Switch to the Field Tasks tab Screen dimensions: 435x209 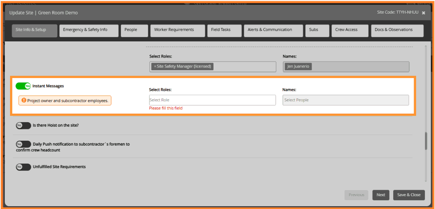[x=224, y=31]
